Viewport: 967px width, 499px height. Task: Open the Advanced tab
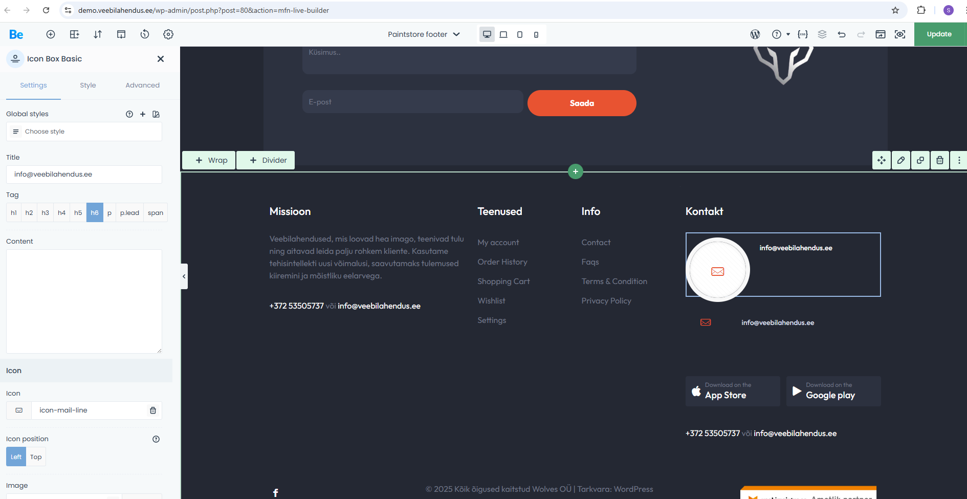click(x=142, y=85)
